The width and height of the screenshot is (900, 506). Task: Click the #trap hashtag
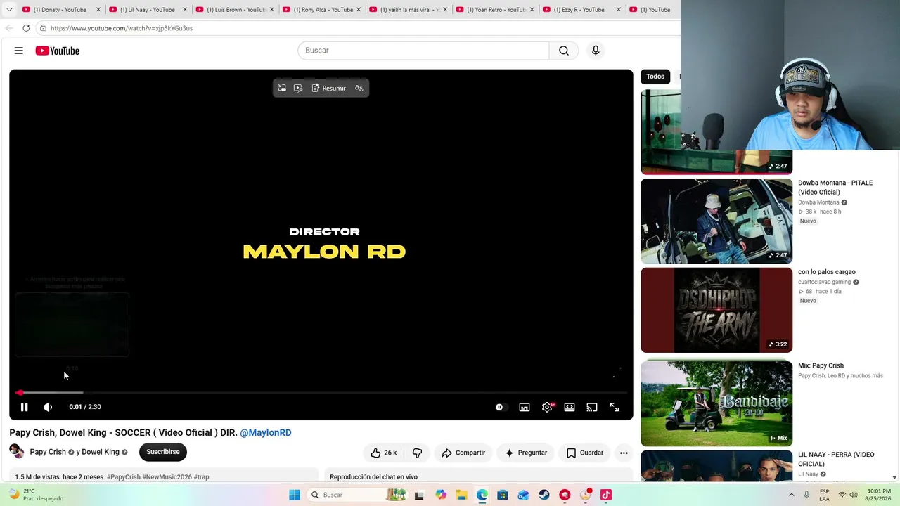[x=202, y=477]
